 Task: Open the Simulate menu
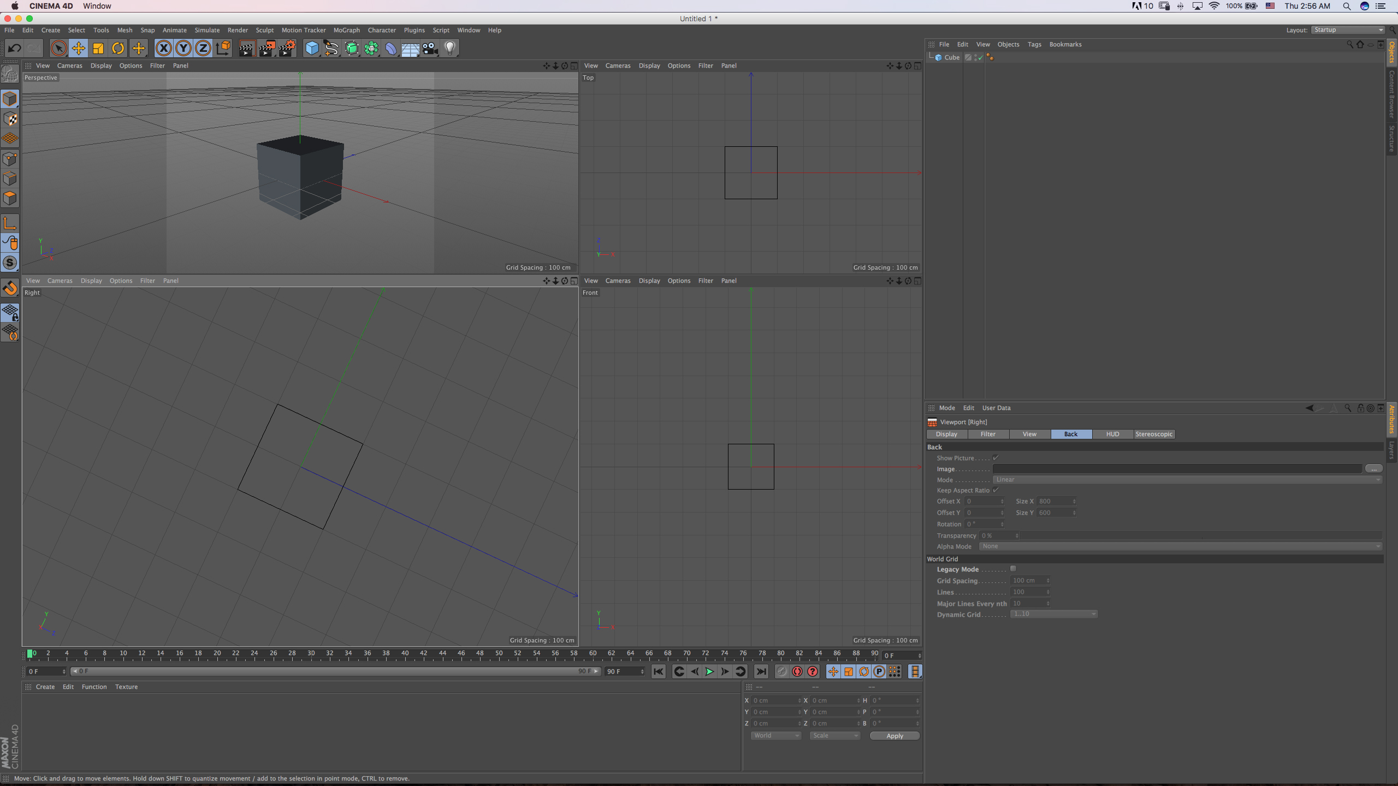[x=207, y=30]
